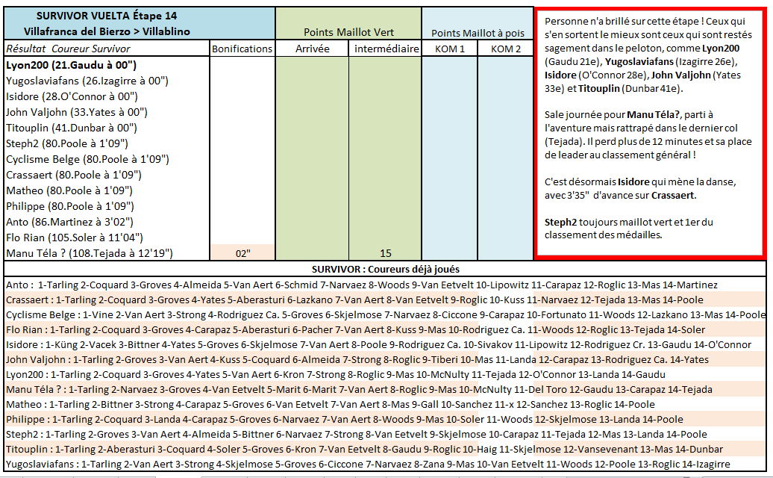Select the "Bonifications" column header
This screenshot has width=773, height=478.
(x=242, y=49)
